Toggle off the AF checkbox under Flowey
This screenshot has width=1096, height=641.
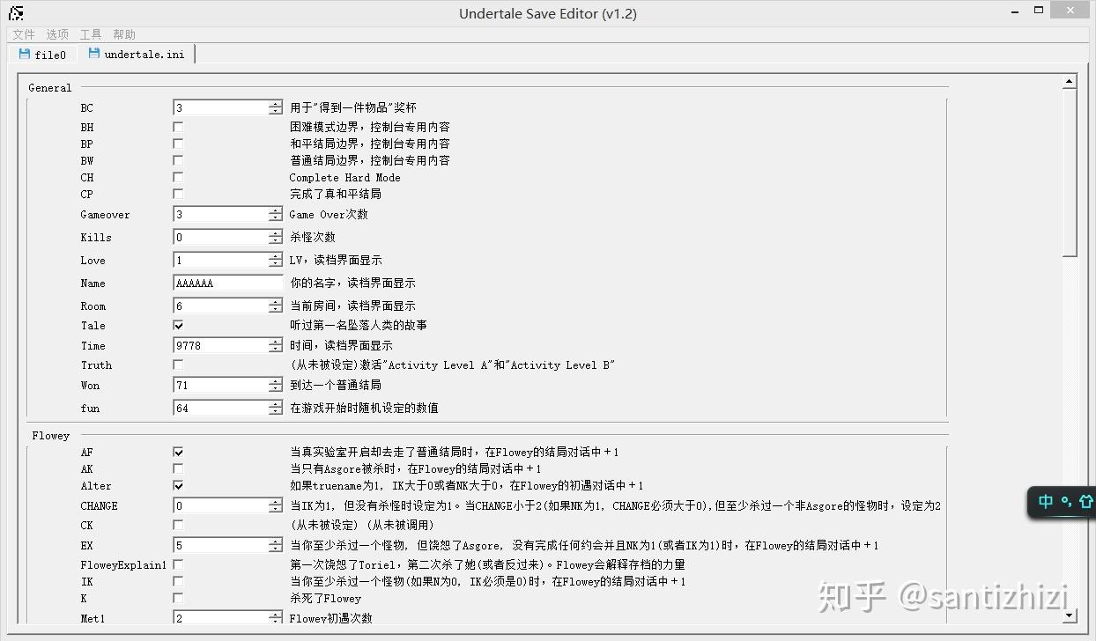[x=178, y=452]
